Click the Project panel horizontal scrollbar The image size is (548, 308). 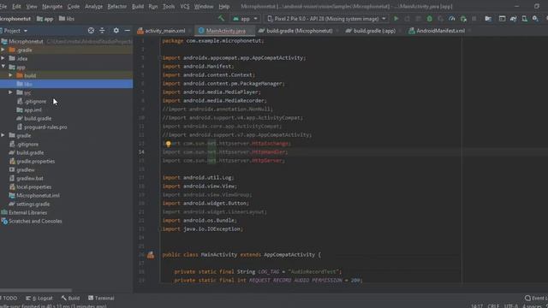pos(36,290)
